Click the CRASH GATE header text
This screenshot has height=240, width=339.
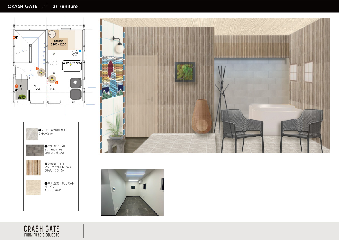22,6
